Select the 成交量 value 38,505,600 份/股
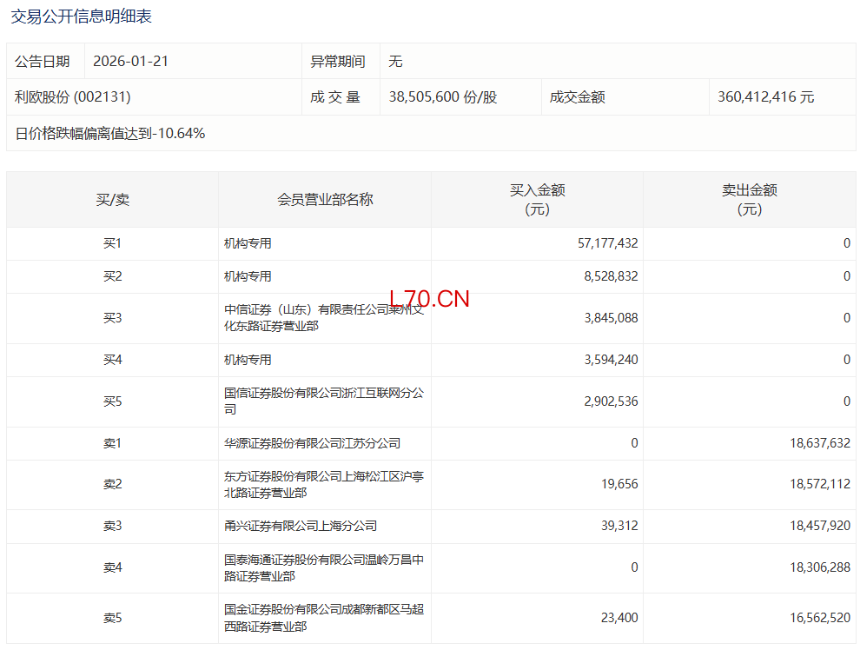 click(x=443, y=97)
